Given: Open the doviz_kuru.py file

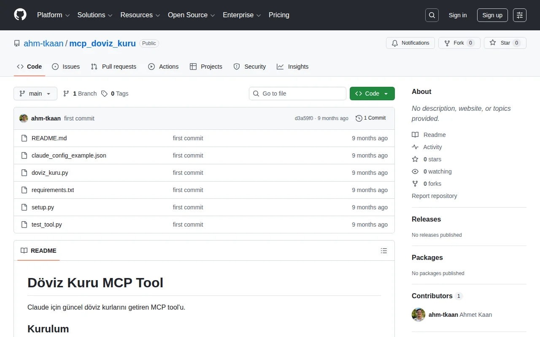Looking at the screenshot, I should (x=49, y=173).
